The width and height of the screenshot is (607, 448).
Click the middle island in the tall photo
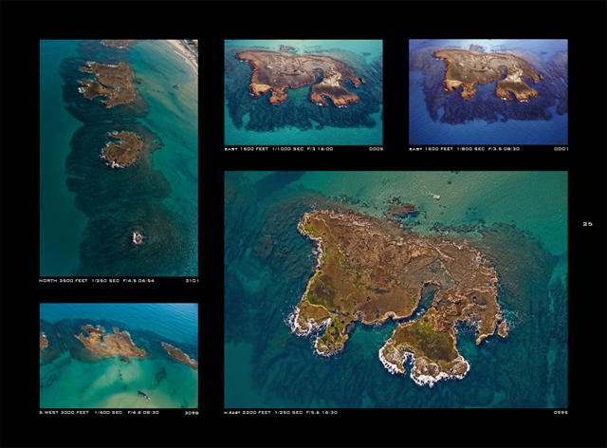(123, 149)
